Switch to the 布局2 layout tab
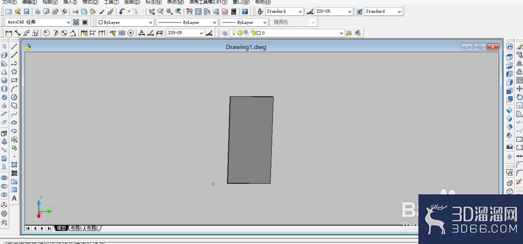The height and width of the screenshot is (244, 523). click(93, 228)
